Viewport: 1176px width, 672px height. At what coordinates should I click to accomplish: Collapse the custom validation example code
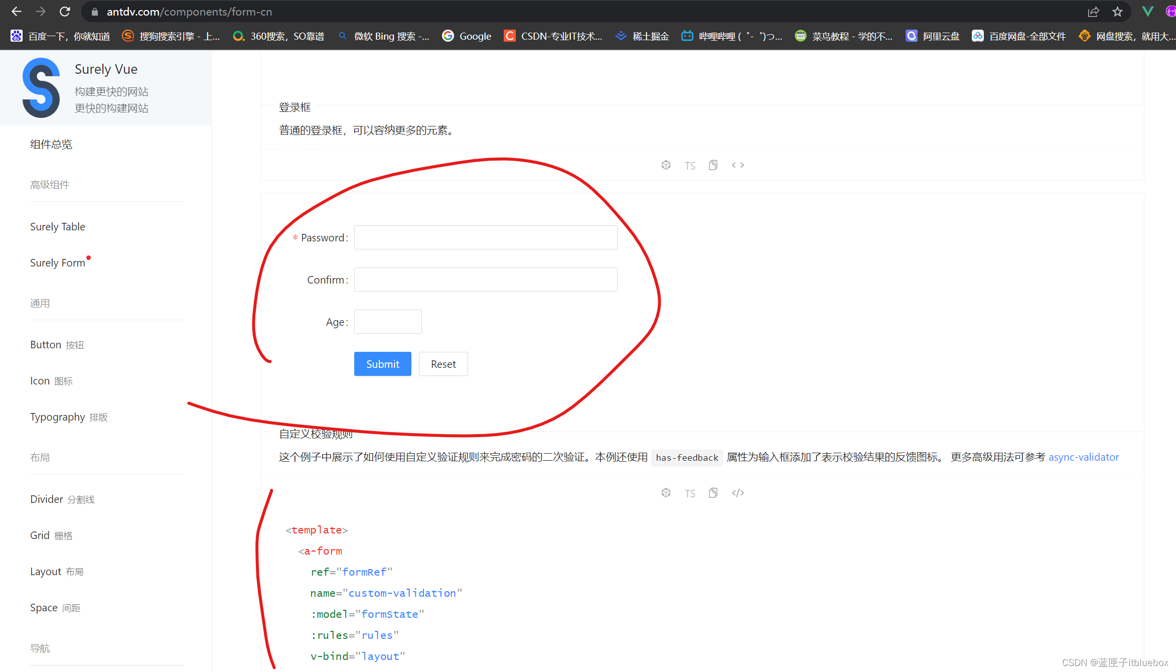point(738,493)
